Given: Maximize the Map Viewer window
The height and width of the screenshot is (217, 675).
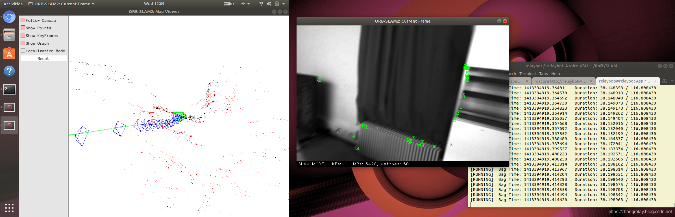Looking at the screenshot, I should pos(280,12).
